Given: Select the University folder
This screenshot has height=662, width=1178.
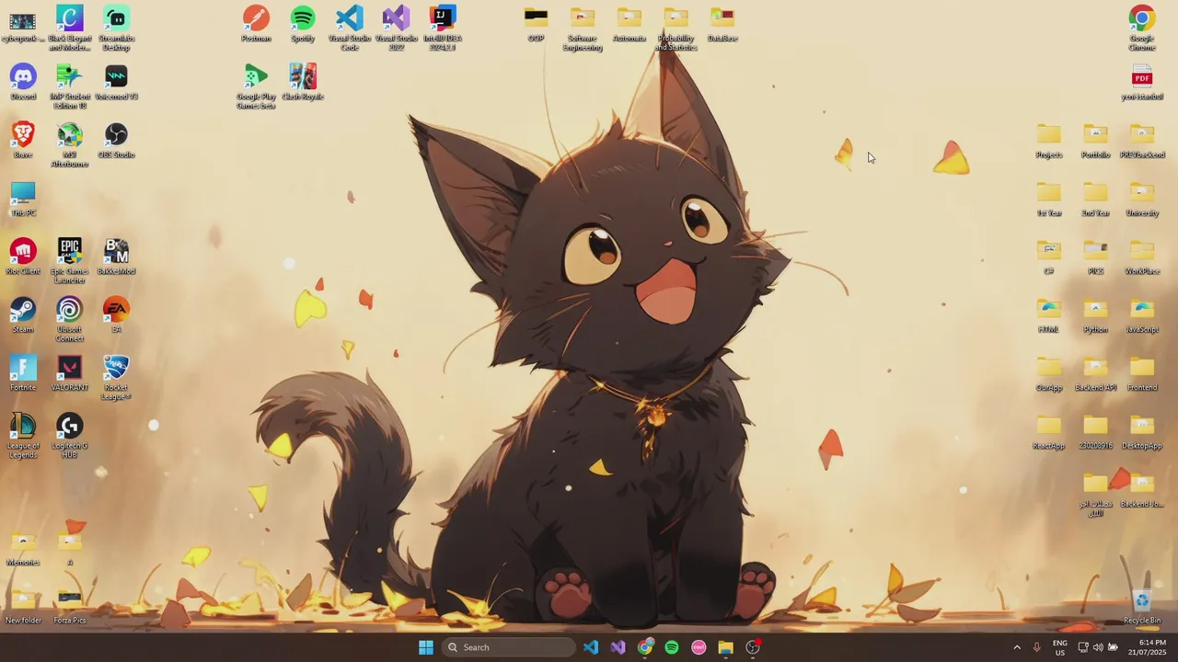Looking at the screenshot, I should (x=1142, y=199).
